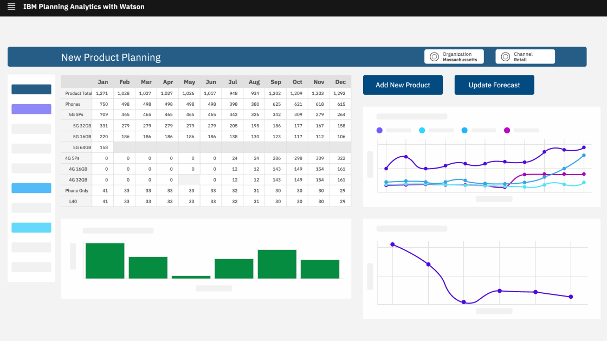Click last point of lower line chart
Screen dimensions: 607x341
[571, 297]
